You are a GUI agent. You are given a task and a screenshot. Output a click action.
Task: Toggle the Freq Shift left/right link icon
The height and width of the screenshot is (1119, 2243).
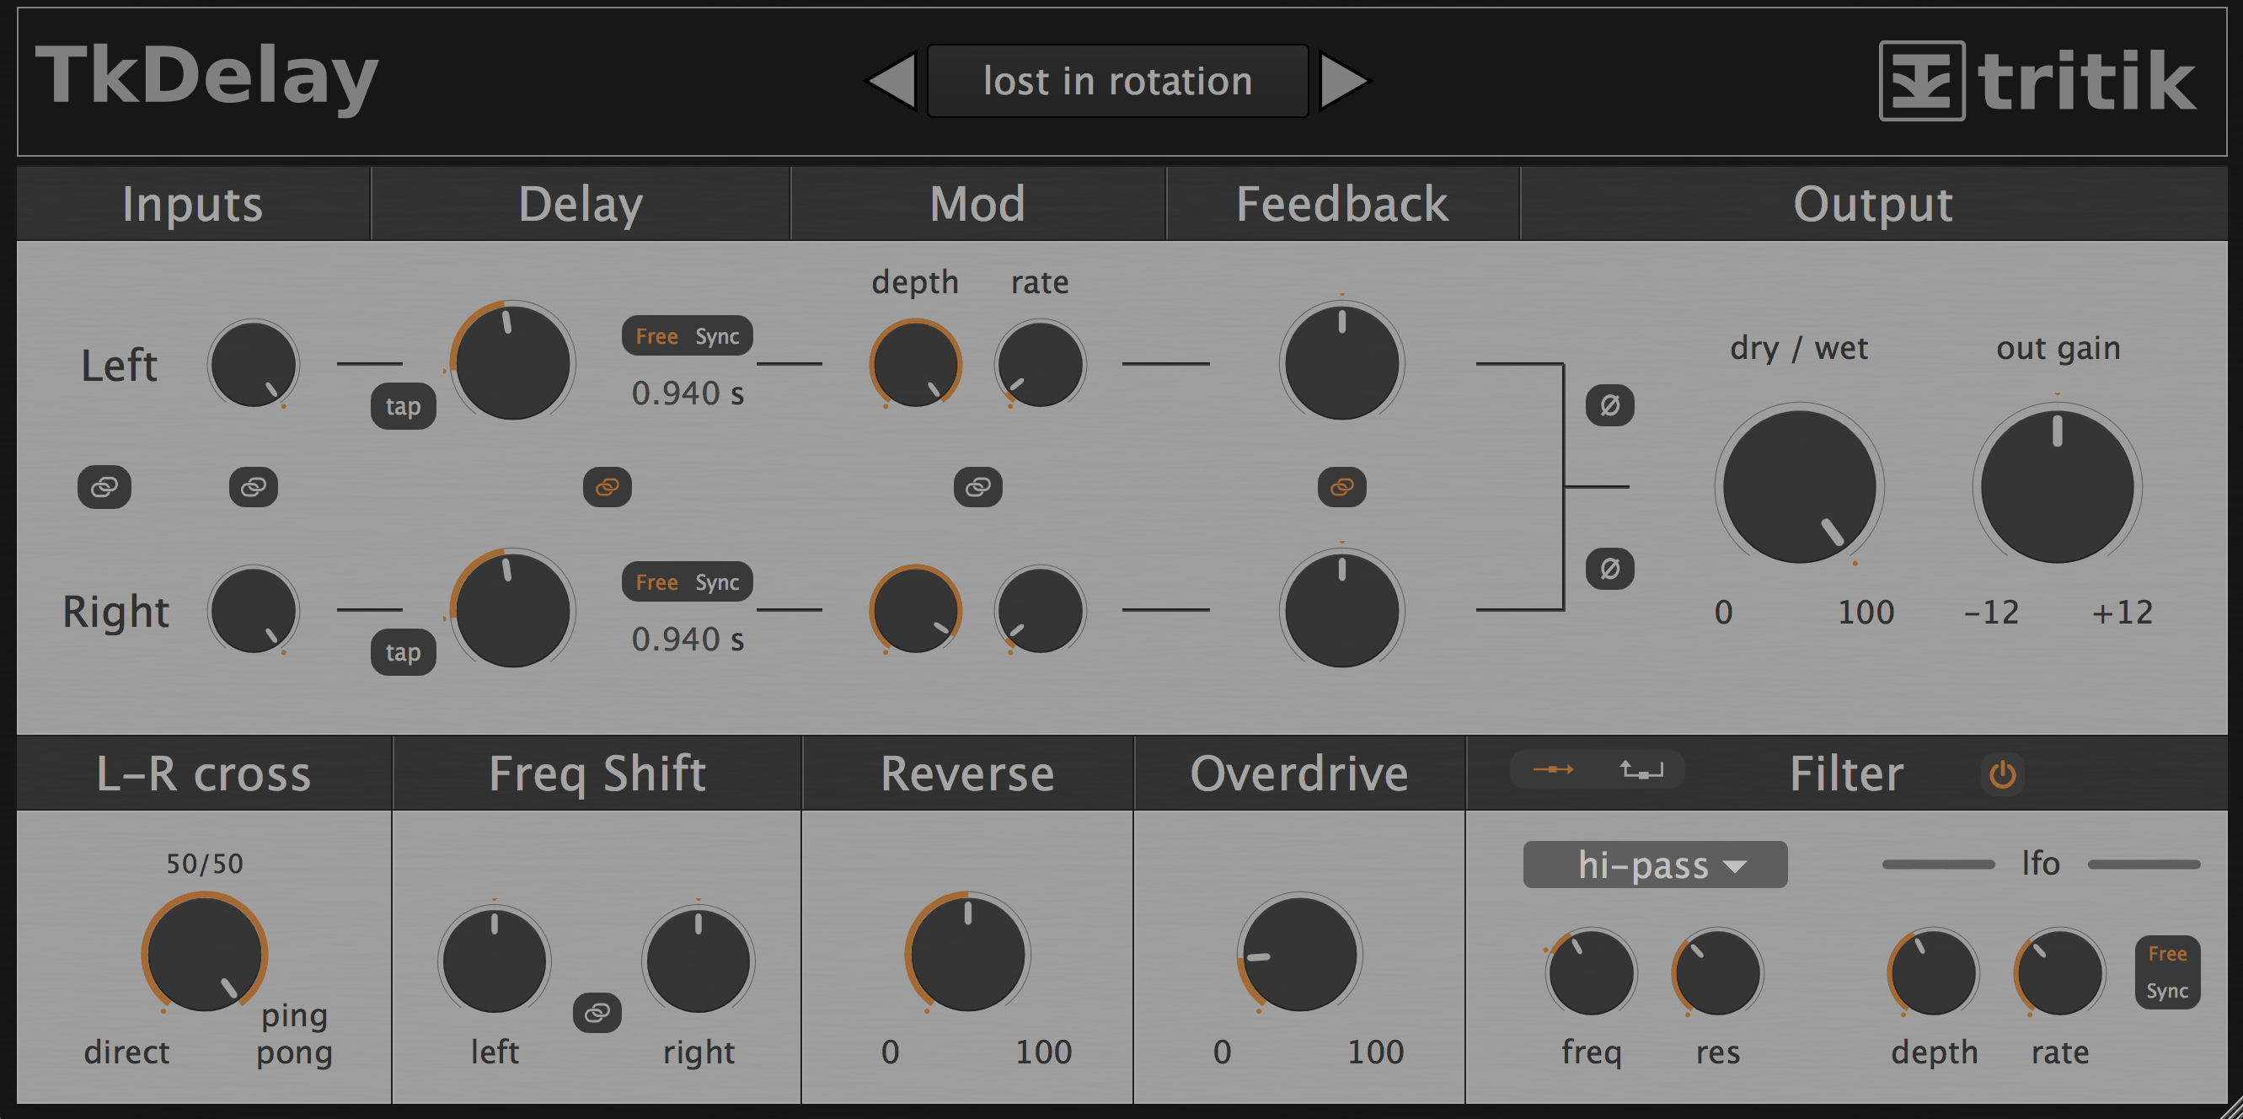[x=597, y=1013]
